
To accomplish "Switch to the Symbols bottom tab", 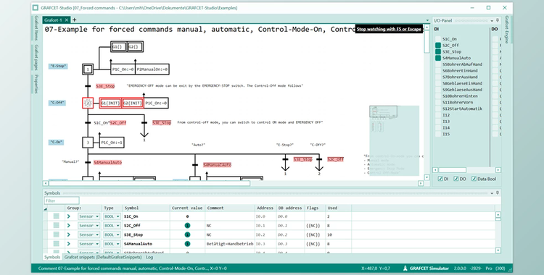I will (x=52, y=257).
